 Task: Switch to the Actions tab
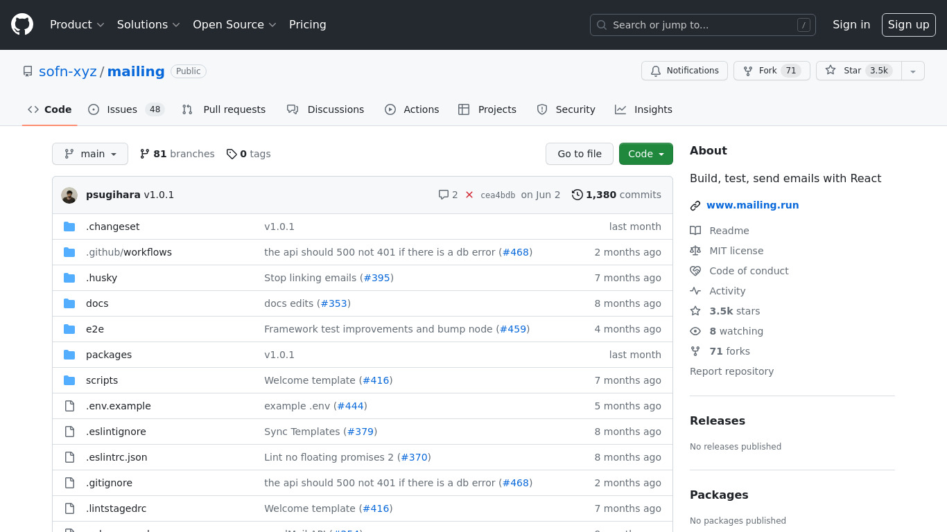click(x=412, y=109)
